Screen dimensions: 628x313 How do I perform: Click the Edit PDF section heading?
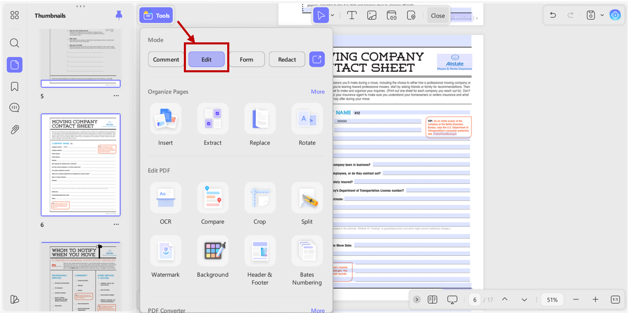point(159,170)
